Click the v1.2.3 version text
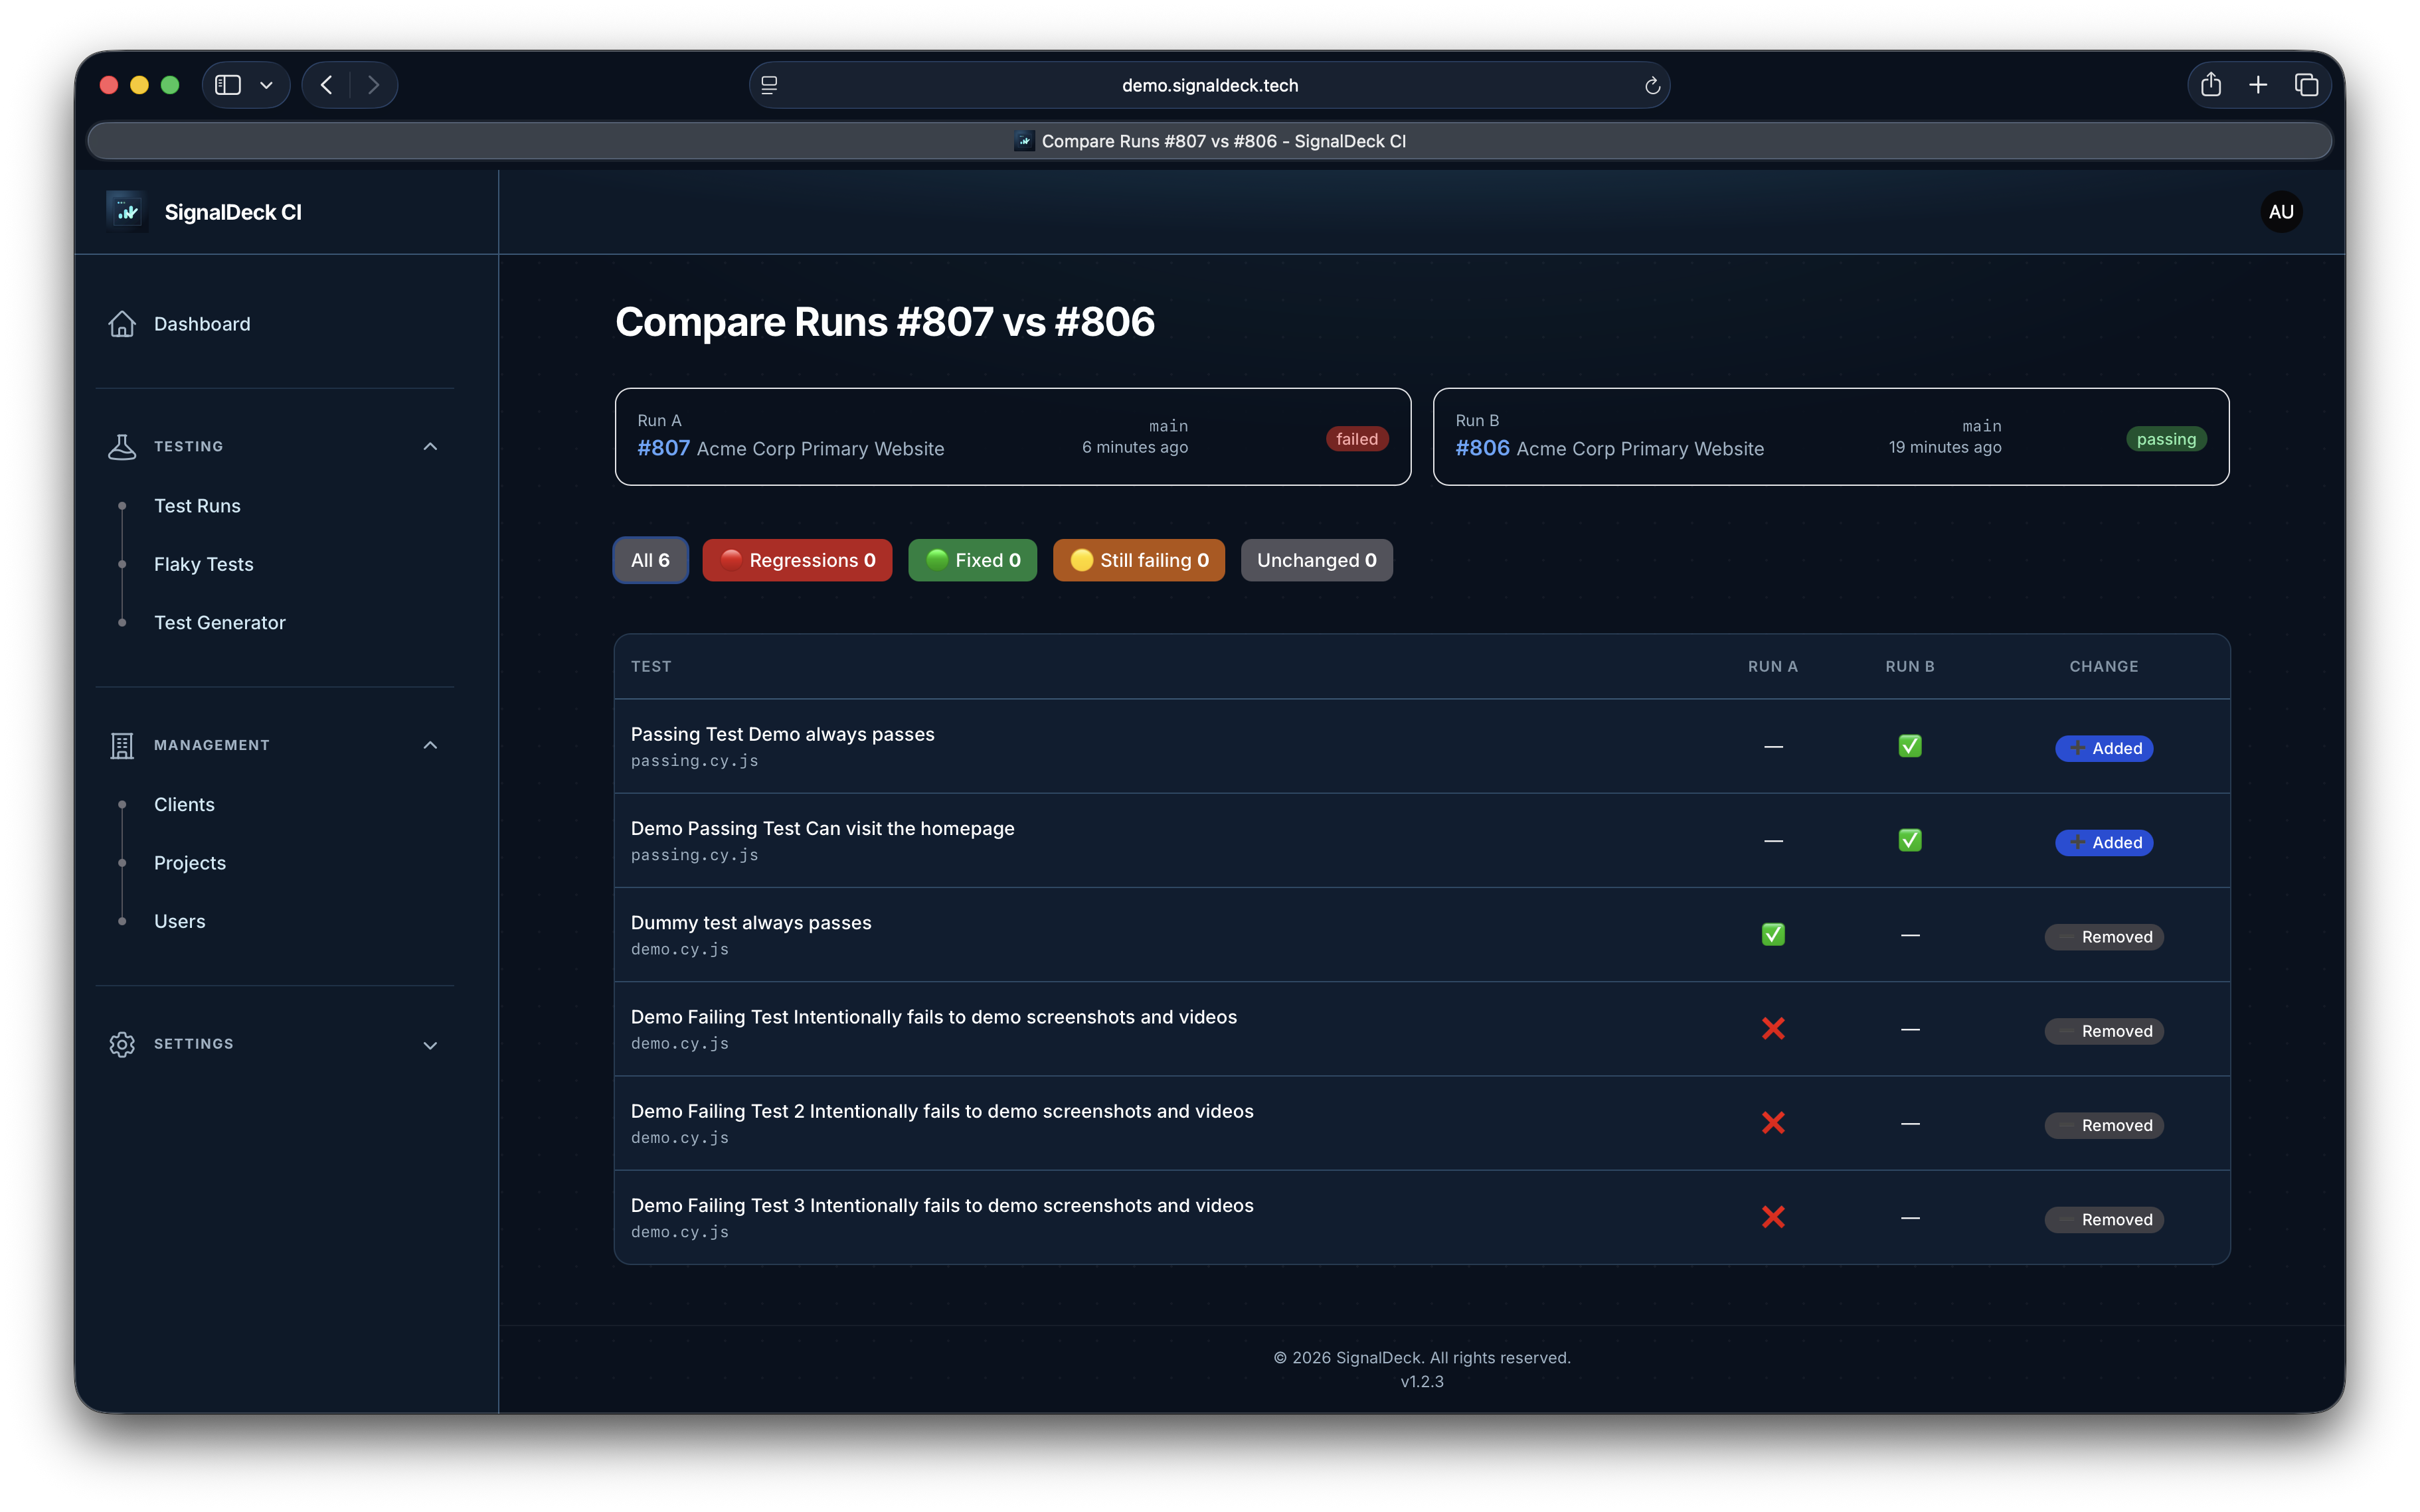Viewport: 2420px width, 1512px height. (x=1422, y=1381)
